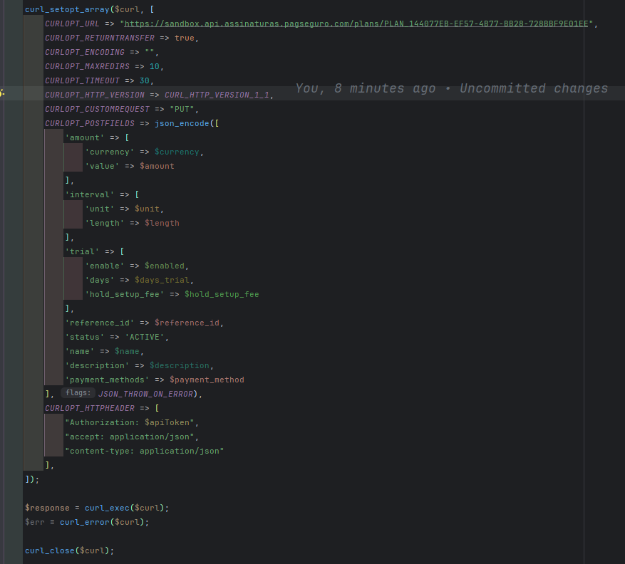625x564 pixels.
Task: Select the CURLOPT_TIMEOUT constant
Action: coord(82,80)
